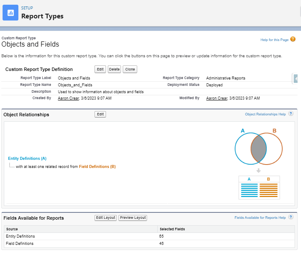Edit the Object Relationships section

[100, 115]
